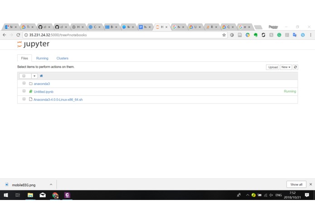This screenshot has width=315, height=223.
Task: Open the Anaconda3-4.0.0-Linux-x86_64.sh file link
Action: (58, 100)
